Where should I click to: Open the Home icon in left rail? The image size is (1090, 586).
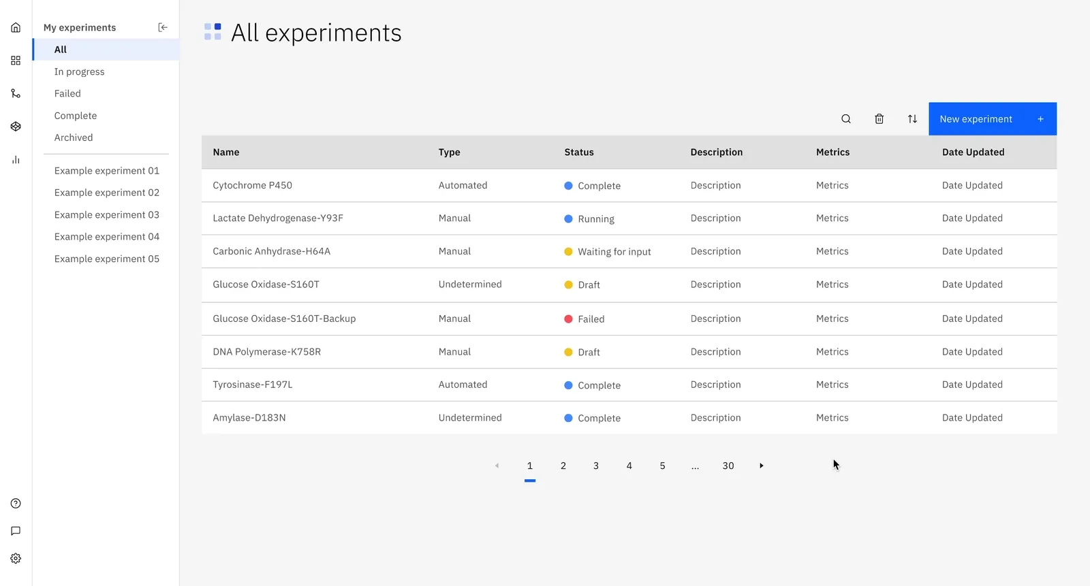[x=16, y=28]
